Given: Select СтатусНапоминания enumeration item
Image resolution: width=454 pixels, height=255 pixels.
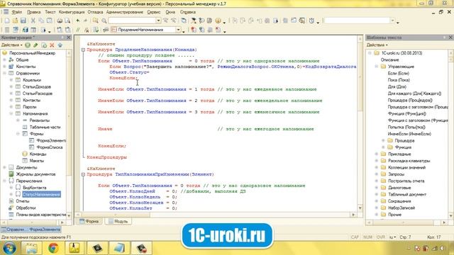Looking at the screenshot, I should pyautogui.click(x=41, y=194).
